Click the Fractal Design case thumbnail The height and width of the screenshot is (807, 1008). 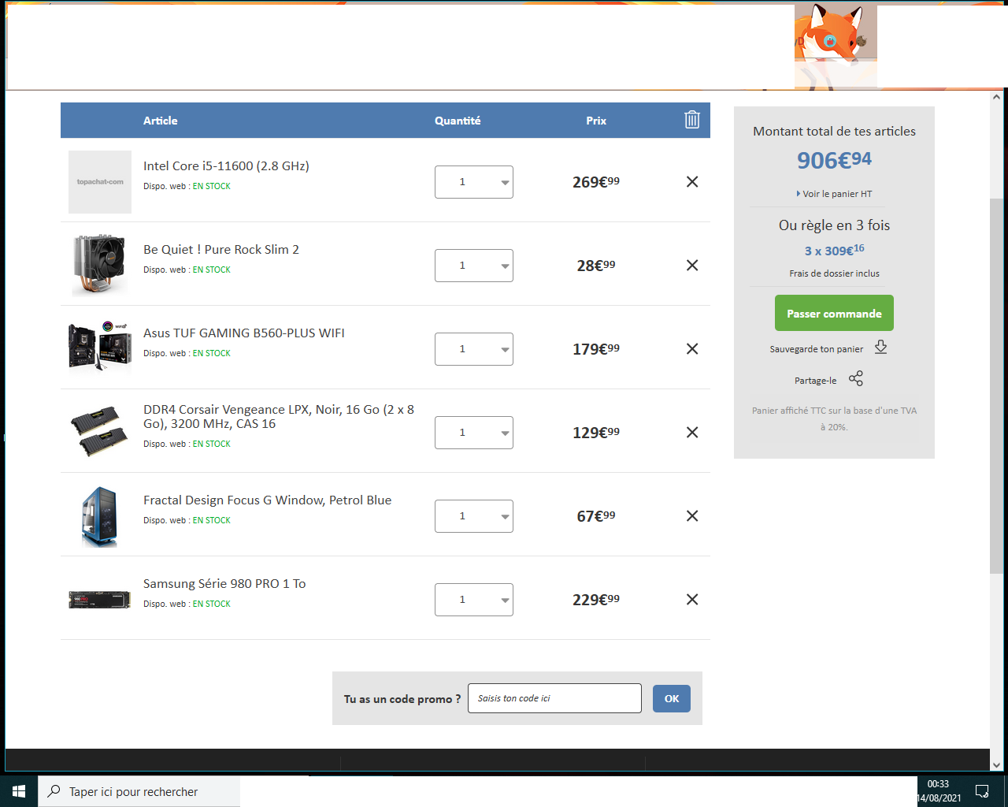pos(100,517)
